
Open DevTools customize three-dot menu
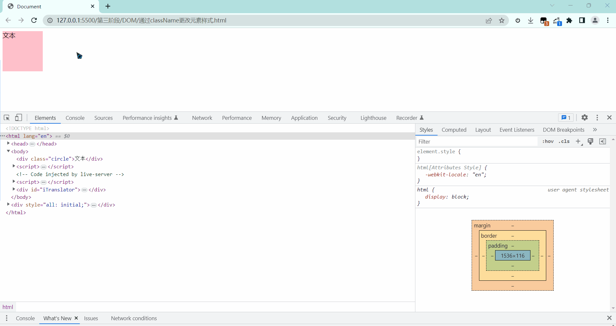(597, 118)
